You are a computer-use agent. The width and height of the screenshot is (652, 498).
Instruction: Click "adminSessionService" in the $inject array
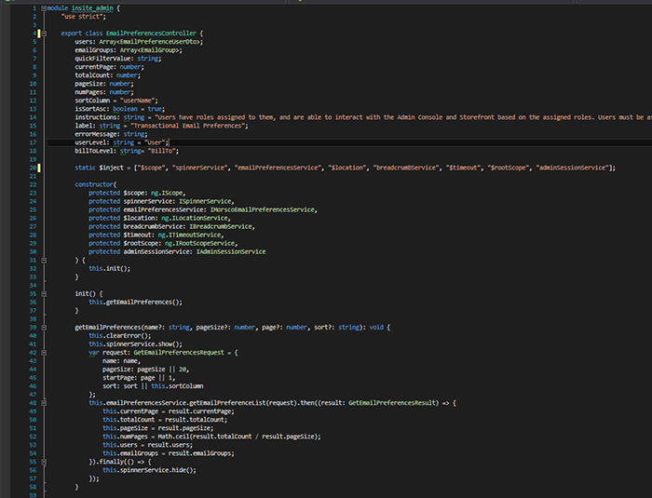(572, 168)
